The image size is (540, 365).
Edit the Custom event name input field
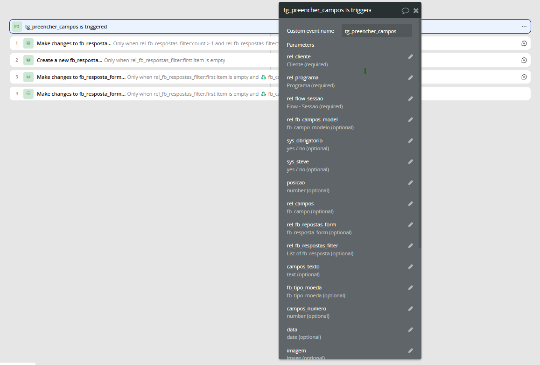[x=377, y=31]
